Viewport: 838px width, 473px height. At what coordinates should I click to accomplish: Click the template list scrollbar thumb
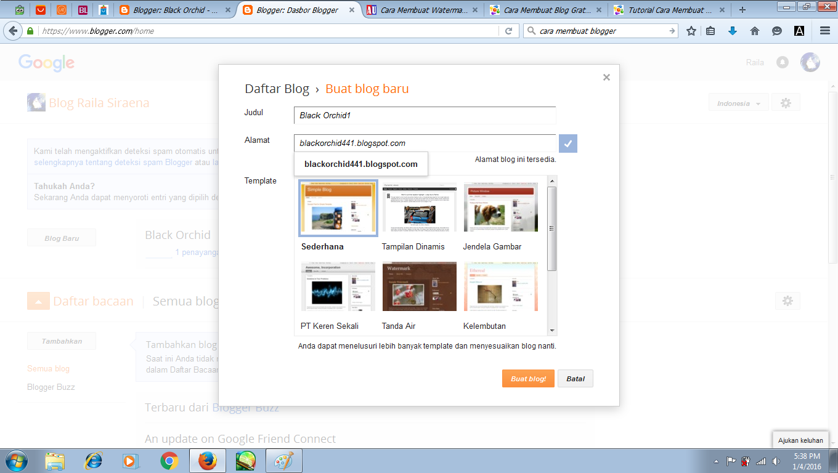tap(552, 228)
